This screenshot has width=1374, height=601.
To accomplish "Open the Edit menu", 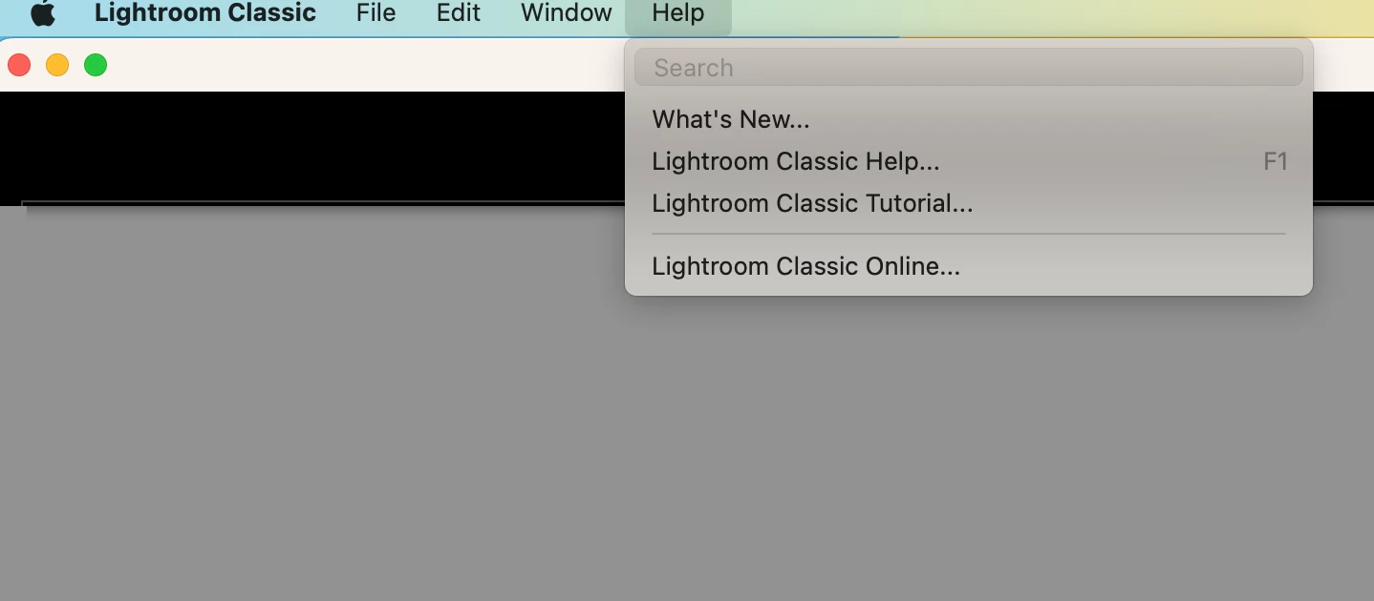I will click(459, 13).
